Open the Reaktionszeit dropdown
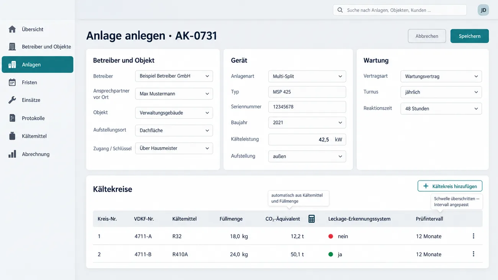 coord(441,109)
